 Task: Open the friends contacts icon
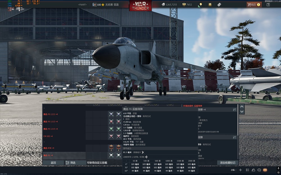pos(253,170)
